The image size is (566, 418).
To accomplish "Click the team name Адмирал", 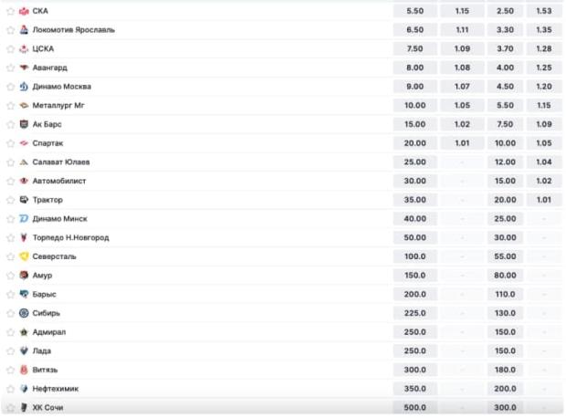I will [49, 332].
